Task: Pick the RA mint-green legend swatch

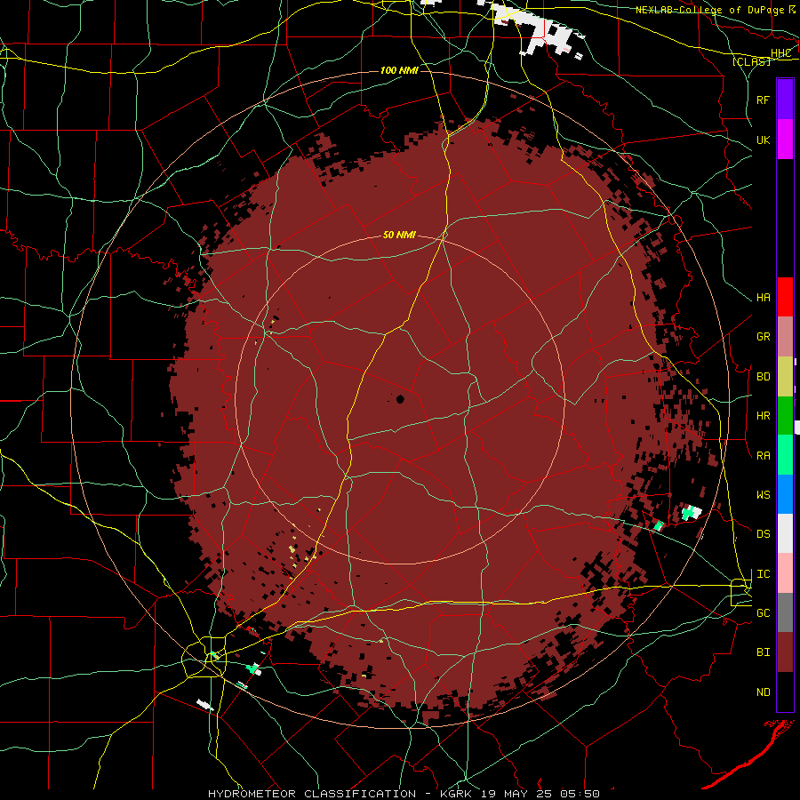Action: 785,455
